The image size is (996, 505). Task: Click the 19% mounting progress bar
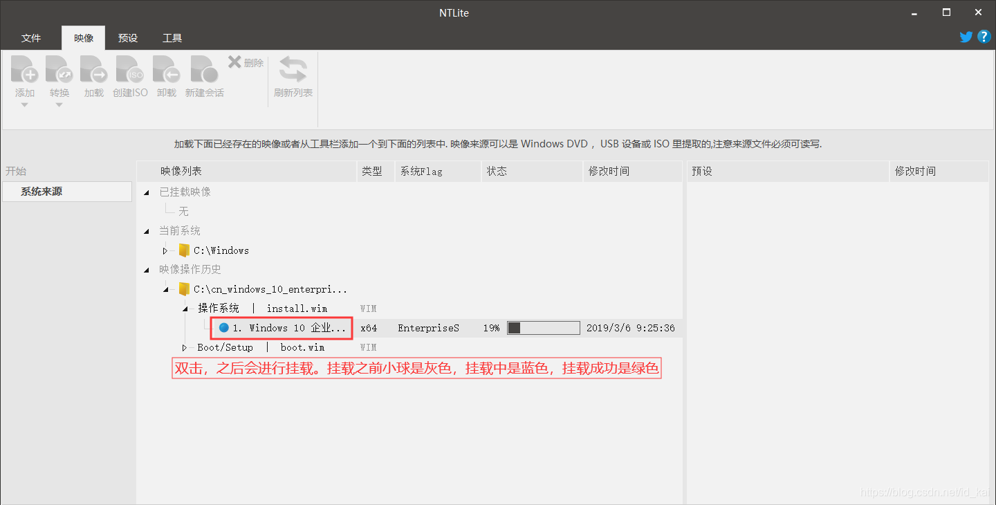pyautogui.click(x=544, y=328)
